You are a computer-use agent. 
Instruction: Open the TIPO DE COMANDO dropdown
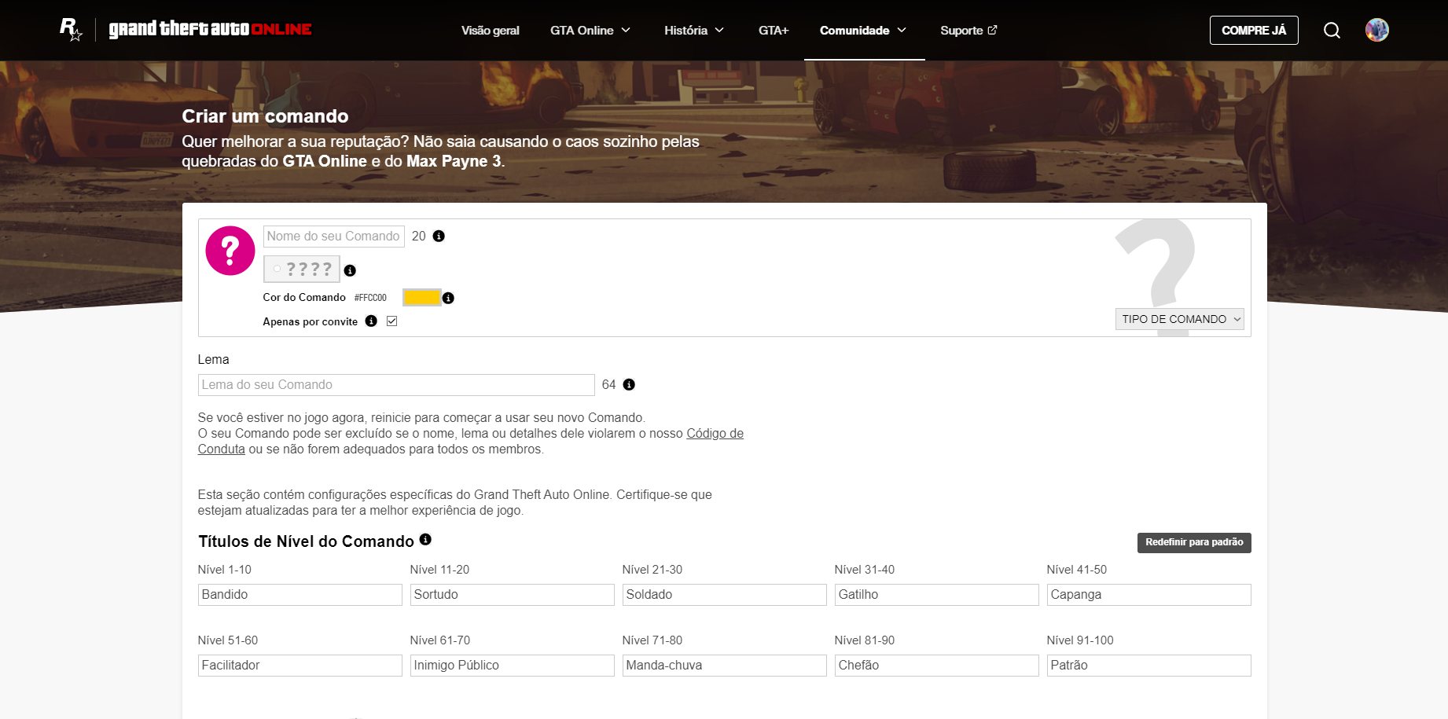(1178, 319)
